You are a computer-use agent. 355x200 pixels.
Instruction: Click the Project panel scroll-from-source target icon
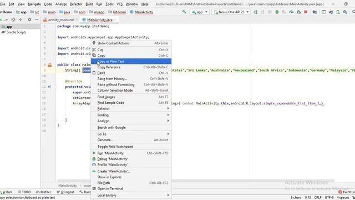13,20
